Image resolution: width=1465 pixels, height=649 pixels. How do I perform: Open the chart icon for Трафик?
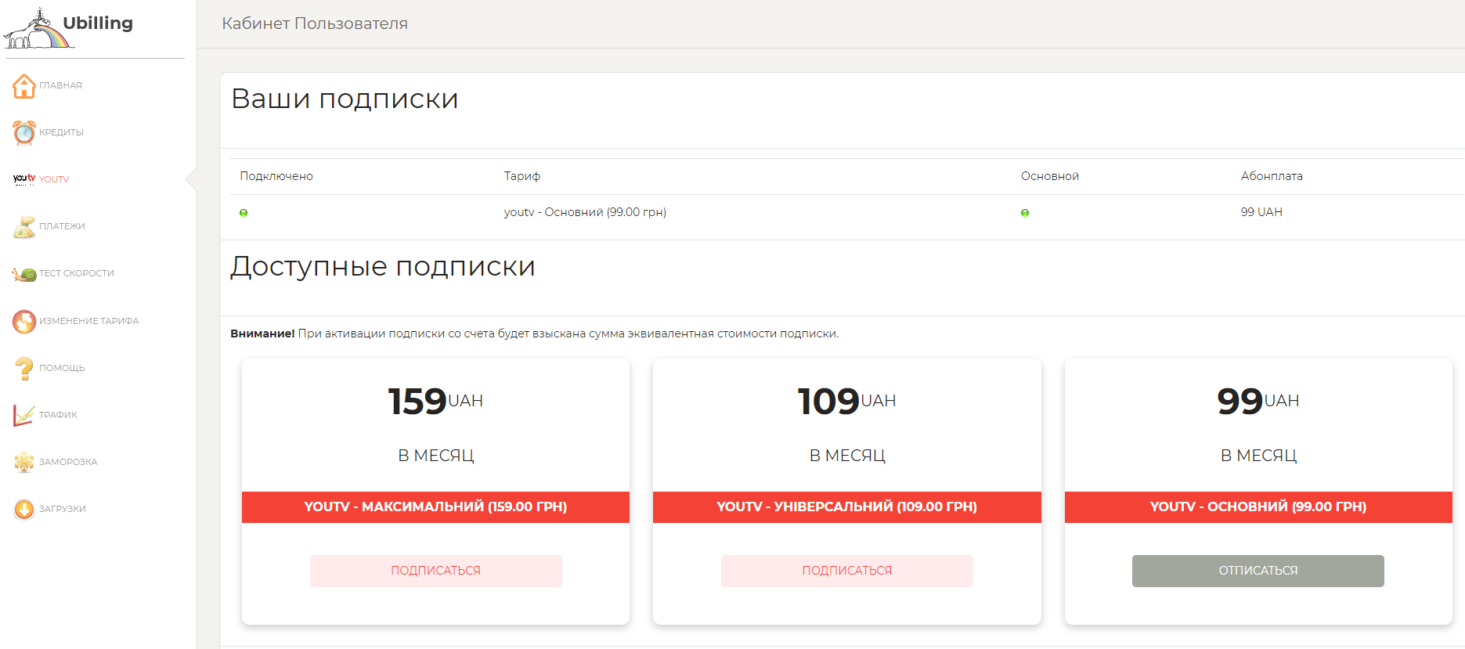click(24, 415)
